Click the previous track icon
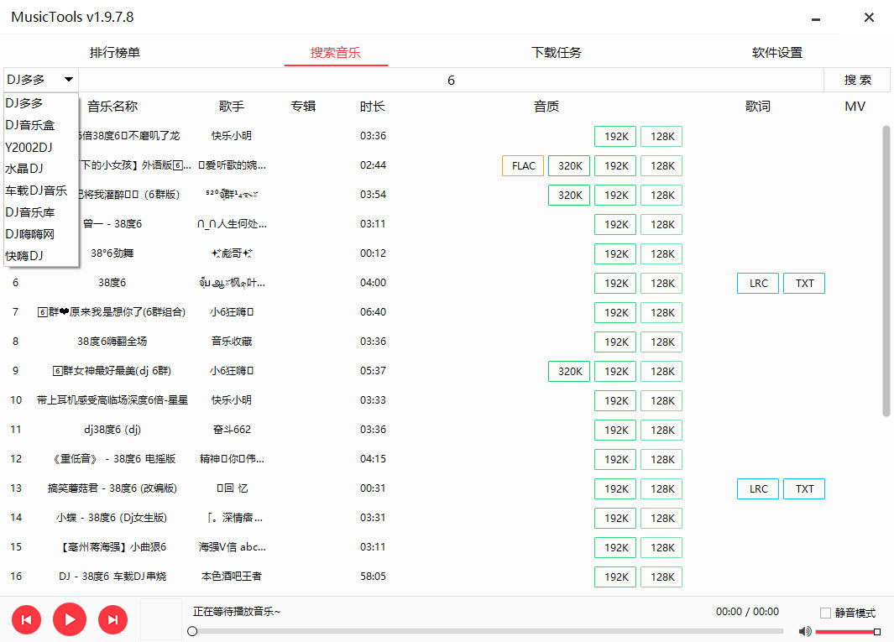The width and height of the screenshot is (894, 642). point(26,619)
